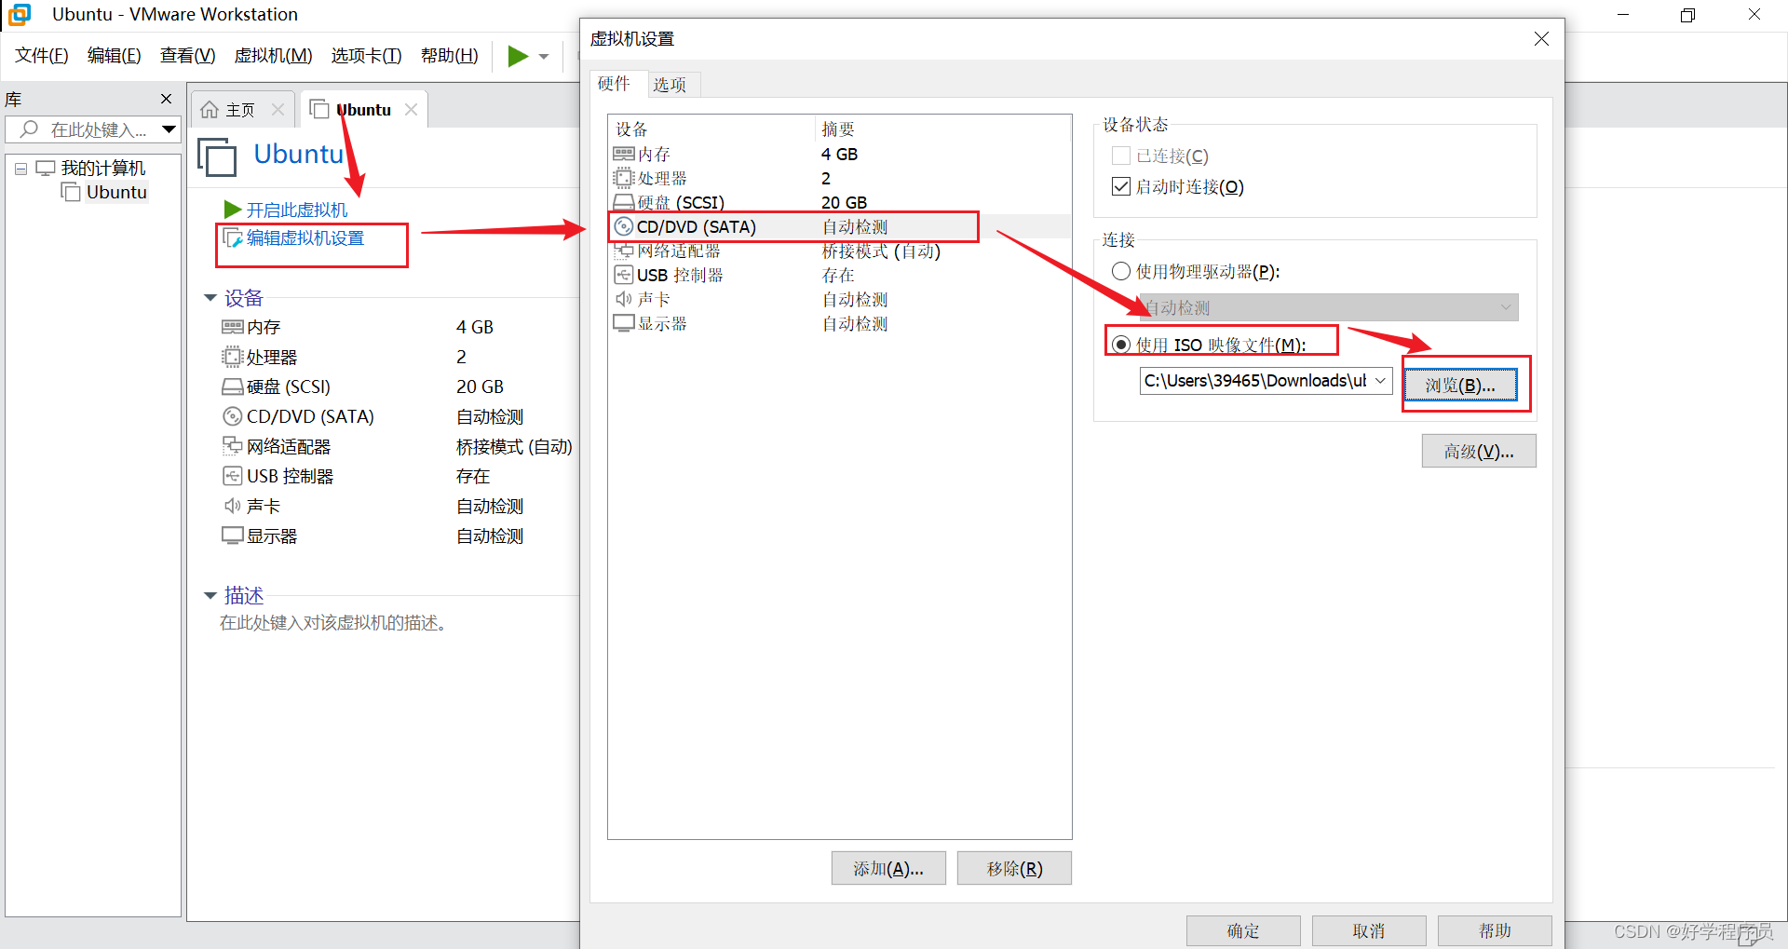Select 硬盘 (SCSI) icon in settings dialog
The height and width of the screenshot is (949, 1788).
click(623, 202)
